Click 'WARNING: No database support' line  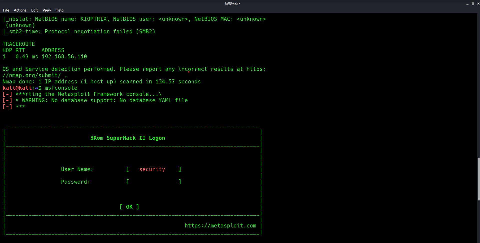pyautogui.click(x=102, y=100)
